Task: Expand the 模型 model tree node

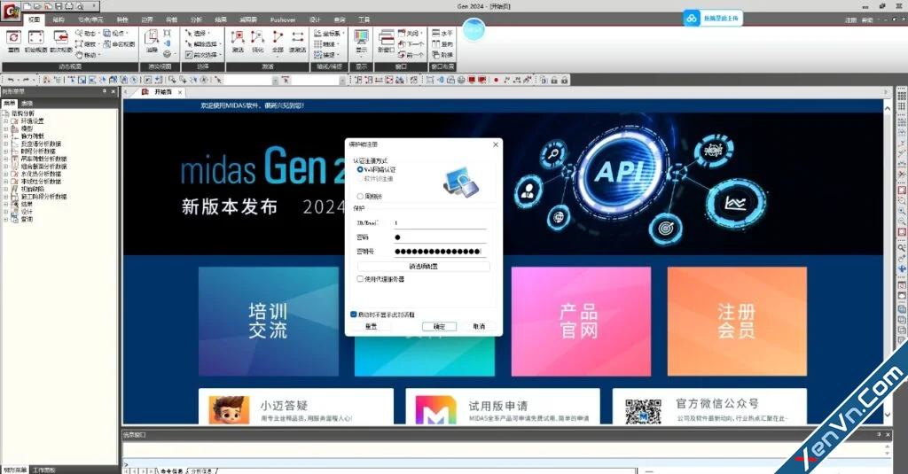Action: coord(6,128)
